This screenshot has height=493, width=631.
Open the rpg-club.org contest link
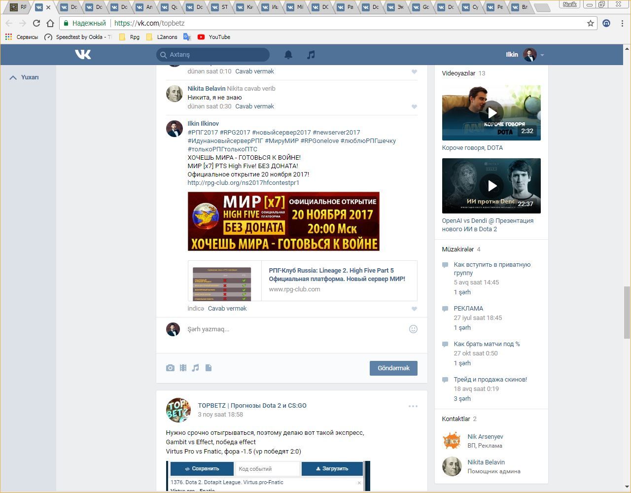click(x=243, y=183)
